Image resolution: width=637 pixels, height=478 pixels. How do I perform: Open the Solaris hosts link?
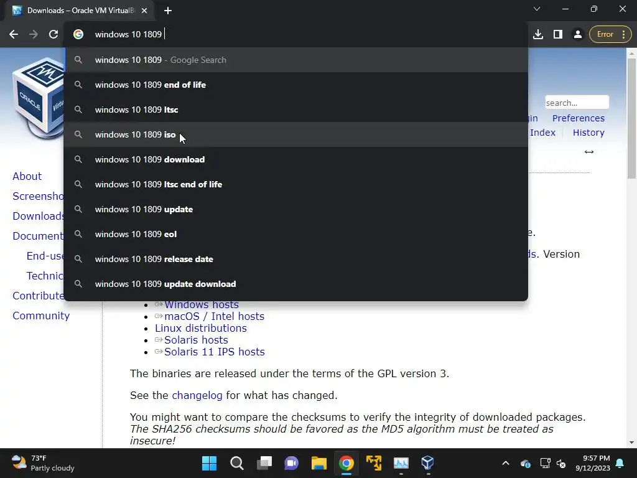[196, 340]
